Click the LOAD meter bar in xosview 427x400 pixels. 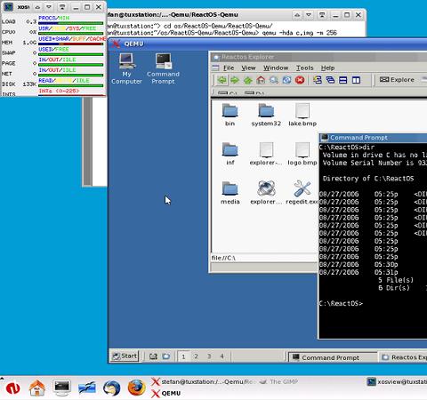pos(71,23)
